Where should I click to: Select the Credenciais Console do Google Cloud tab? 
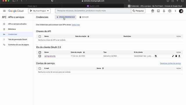(x=155, y=6)
